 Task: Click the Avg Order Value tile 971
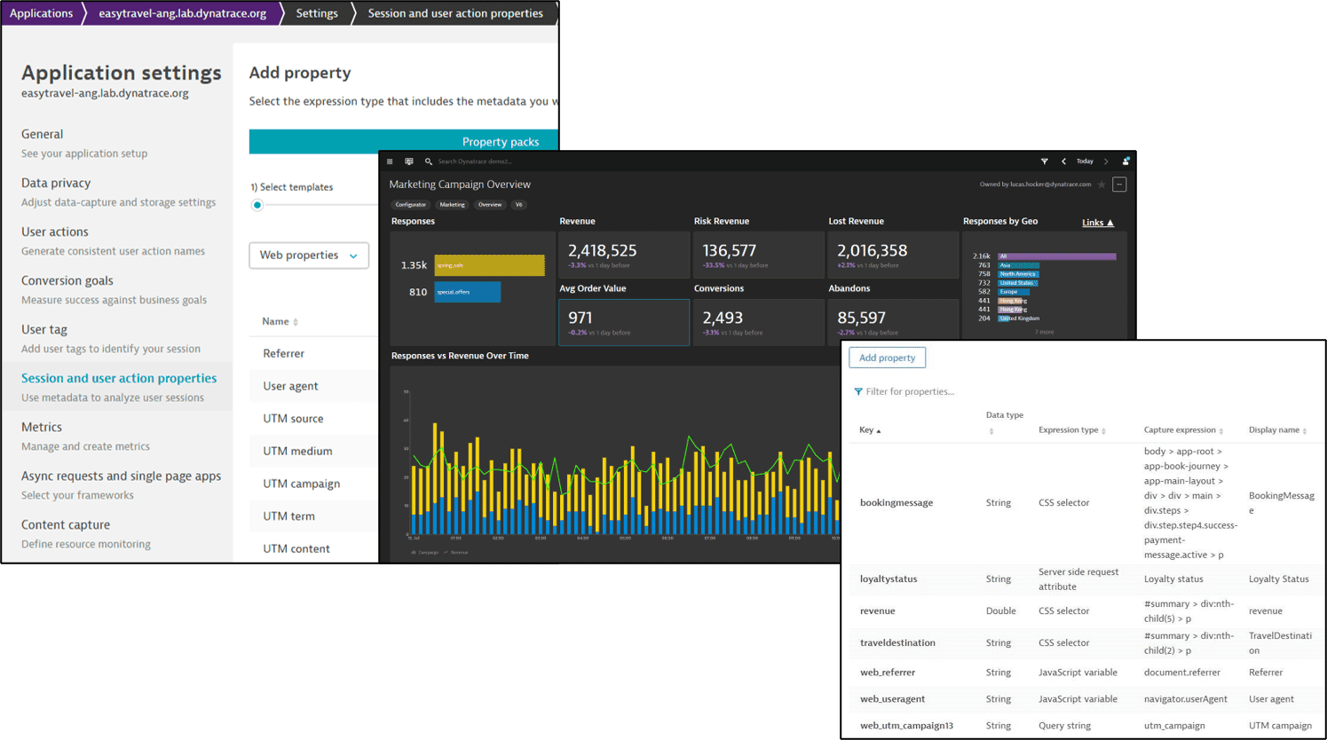[x=580, y=318]
